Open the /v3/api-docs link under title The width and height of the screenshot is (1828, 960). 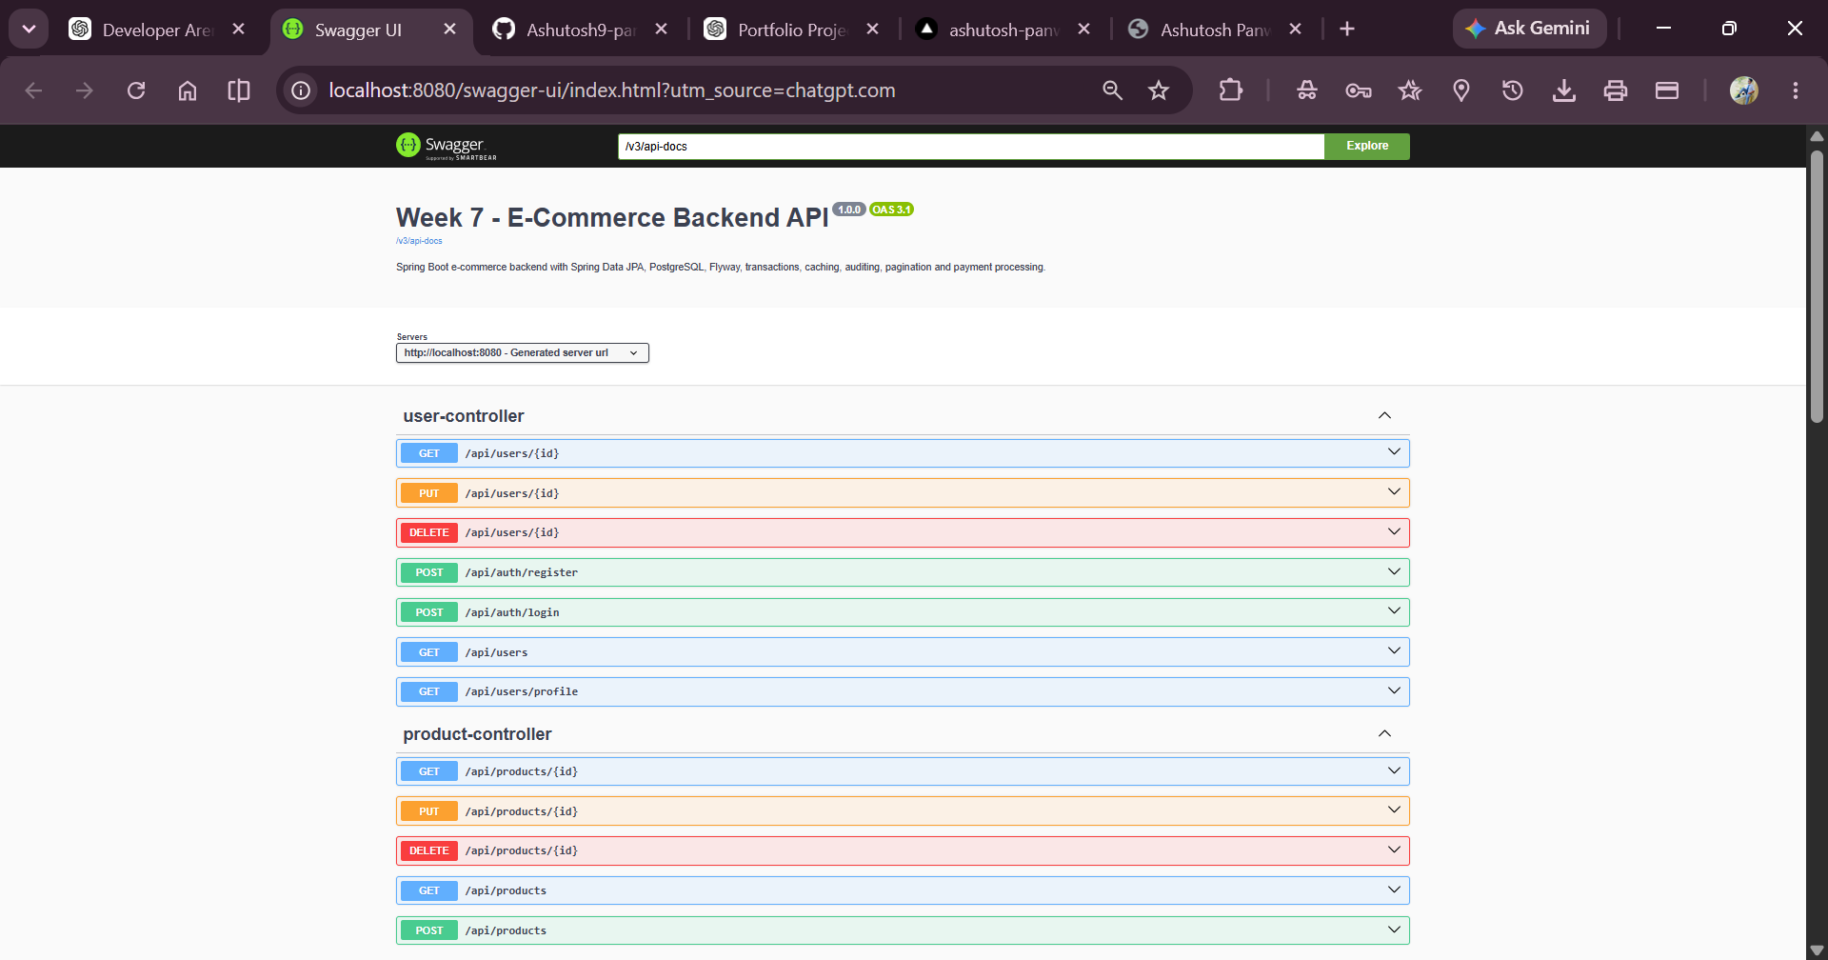click(419, 241)
